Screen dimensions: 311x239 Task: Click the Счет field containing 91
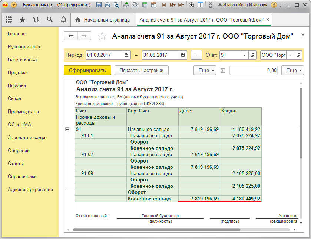click(x=230, y=55)
